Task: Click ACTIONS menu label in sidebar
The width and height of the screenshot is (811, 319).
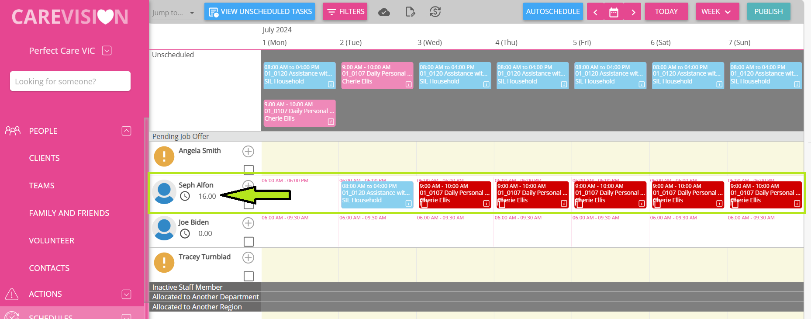Action: [45, 294]
